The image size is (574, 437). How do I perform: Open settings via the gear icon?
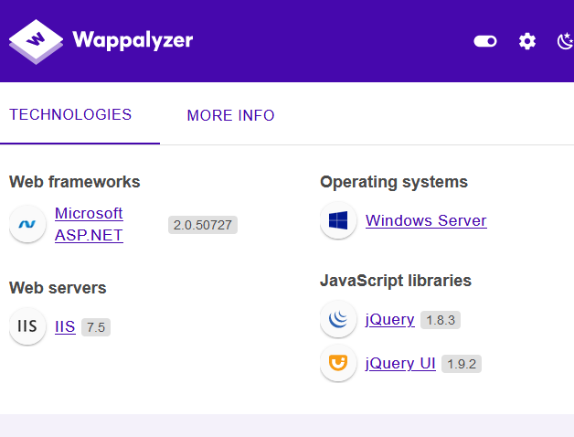(527, 41)
